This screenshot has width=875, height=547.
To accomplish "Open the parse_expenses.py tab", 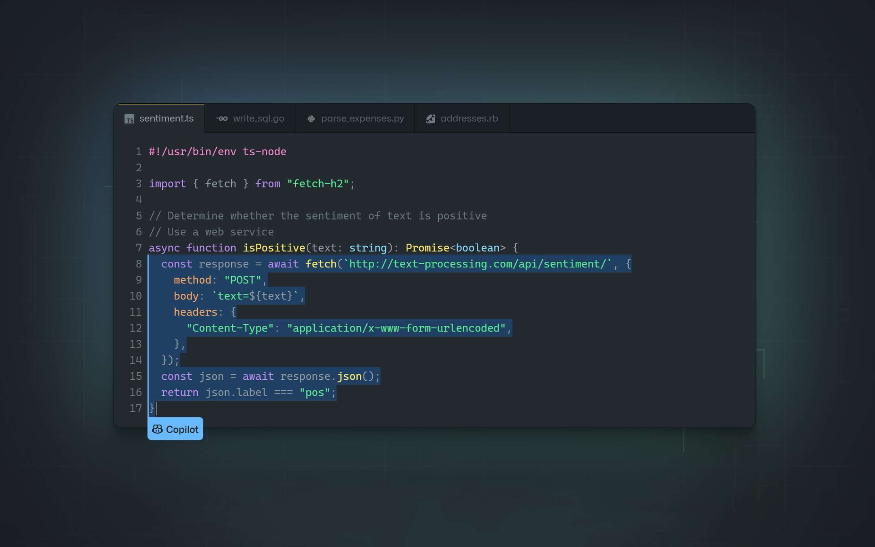I will pyautogui.click(x=362, y=119).
